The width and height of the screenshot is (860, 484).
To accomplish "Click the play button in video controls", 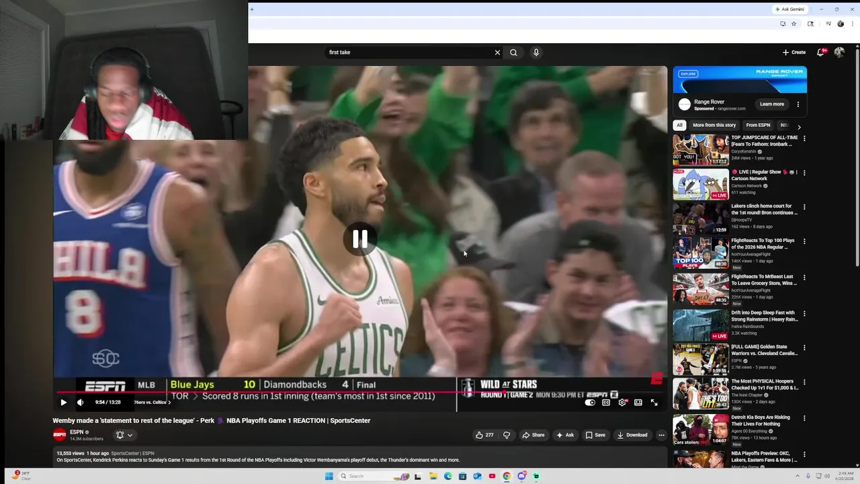I will click(x=63, y=403).
